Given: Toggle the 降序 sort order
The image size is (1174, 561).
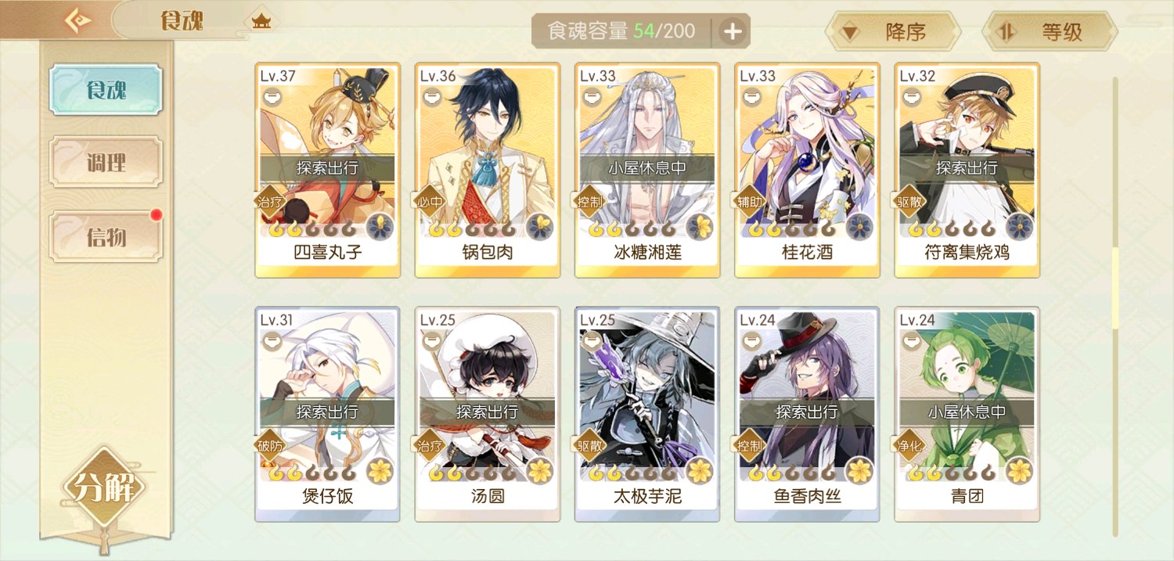Looking at the screenshot, I should [x=893, y=32].
